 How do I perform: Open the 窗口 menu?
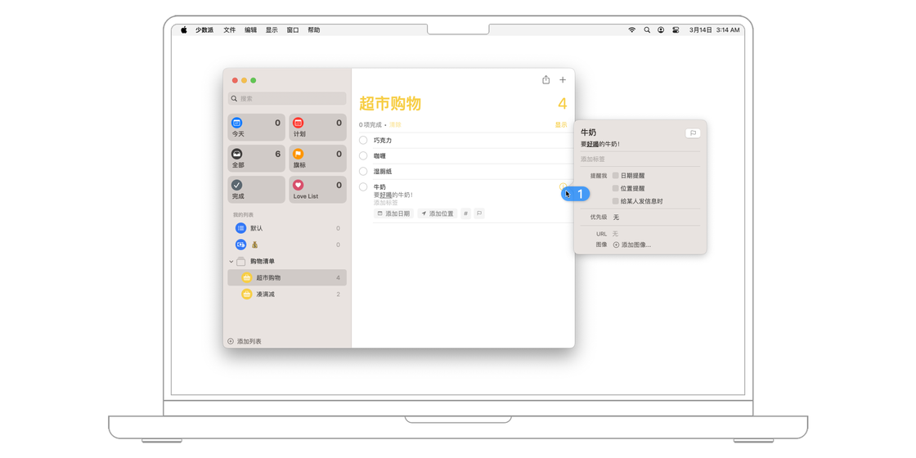tap(293, 29)
